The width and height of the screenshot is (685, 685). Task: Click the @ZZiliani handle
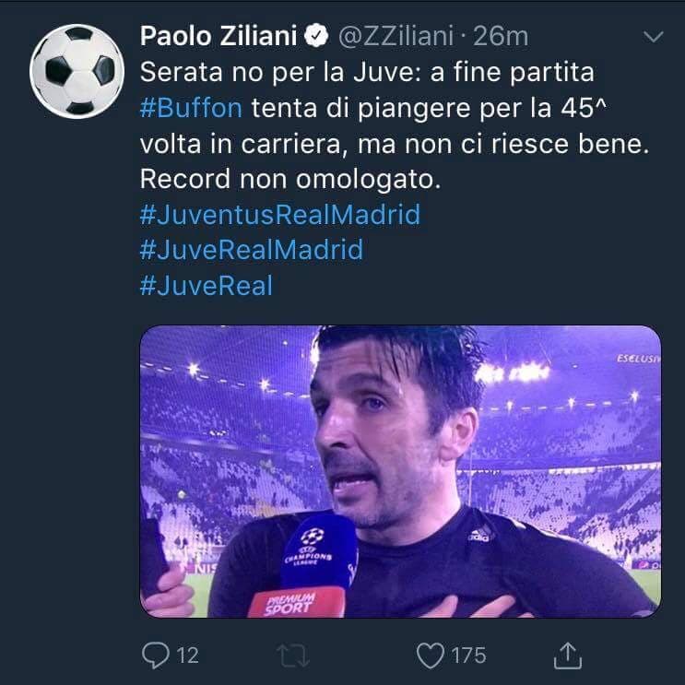tap(397, 37)
